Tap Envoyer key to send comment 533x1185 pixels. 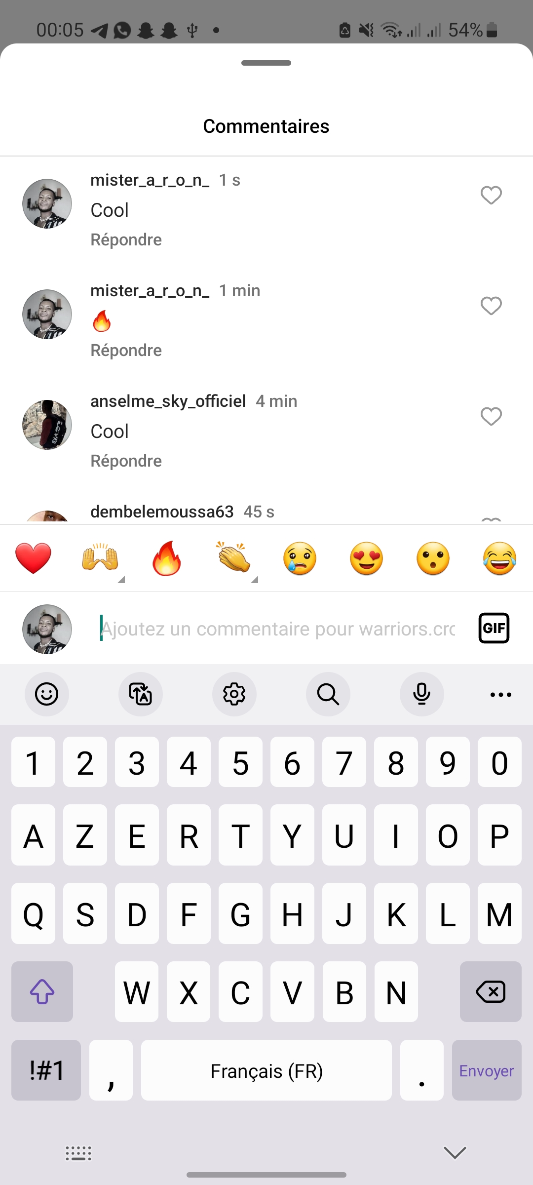(487, 1070)
